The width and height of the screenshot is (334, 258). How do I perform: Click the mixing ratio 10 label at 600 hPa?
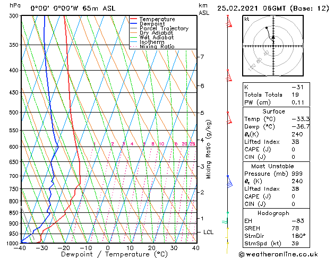tap(161, 144)
